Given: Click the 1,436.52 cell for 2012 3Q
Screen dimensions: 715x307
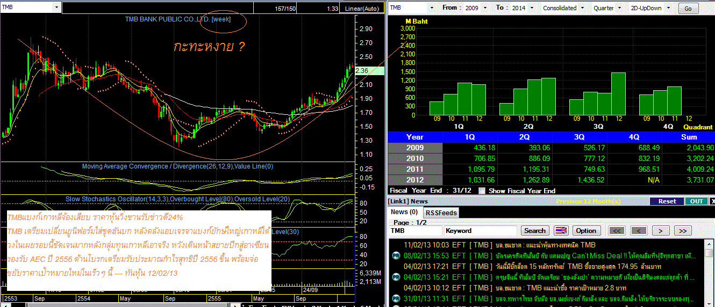Looking at the screenshot, I should (x=580, y=180).
